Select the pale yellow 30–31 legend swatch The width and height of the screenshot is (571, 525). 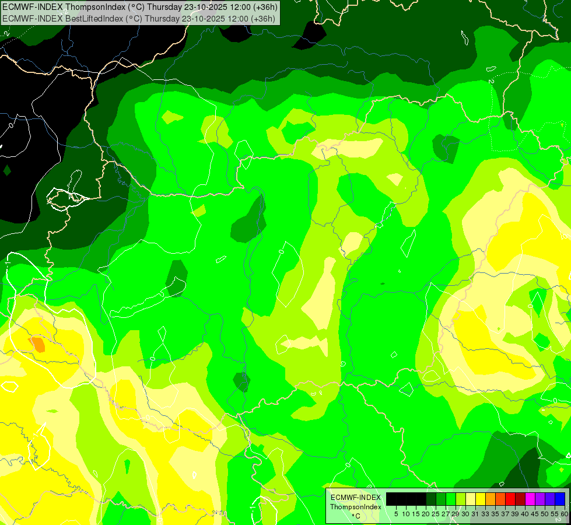pos(471,499)
